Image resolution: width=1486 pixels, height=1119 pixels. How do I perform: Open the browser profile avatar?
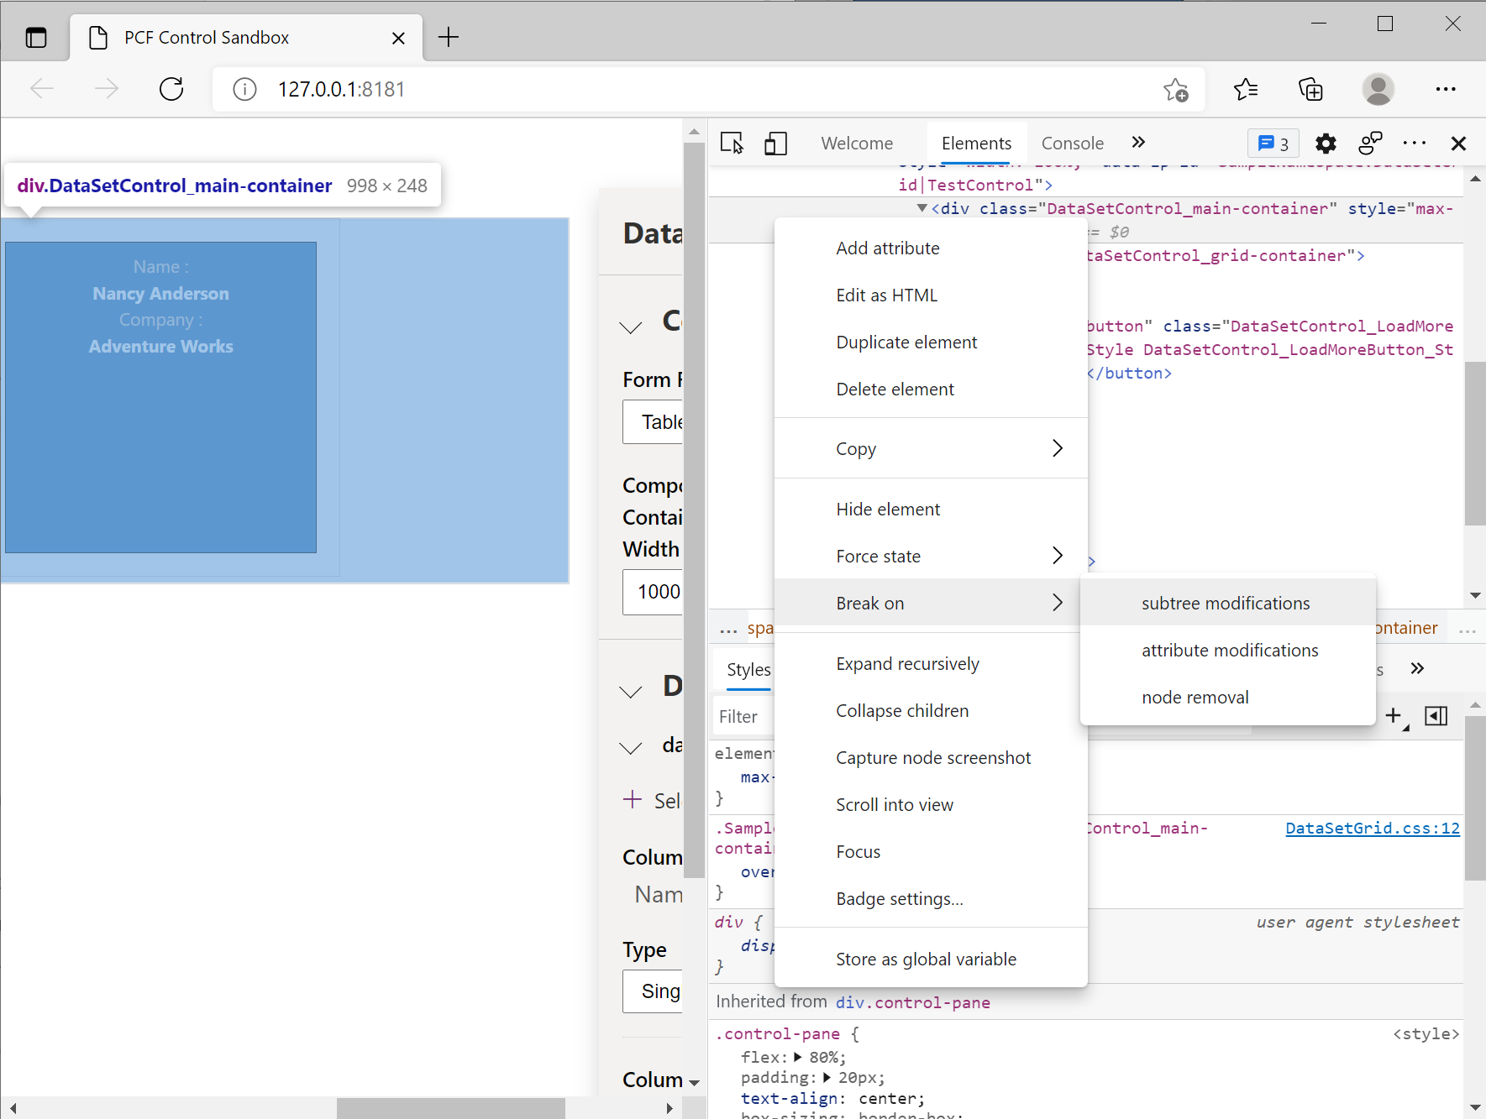[x=1378, y=89]
